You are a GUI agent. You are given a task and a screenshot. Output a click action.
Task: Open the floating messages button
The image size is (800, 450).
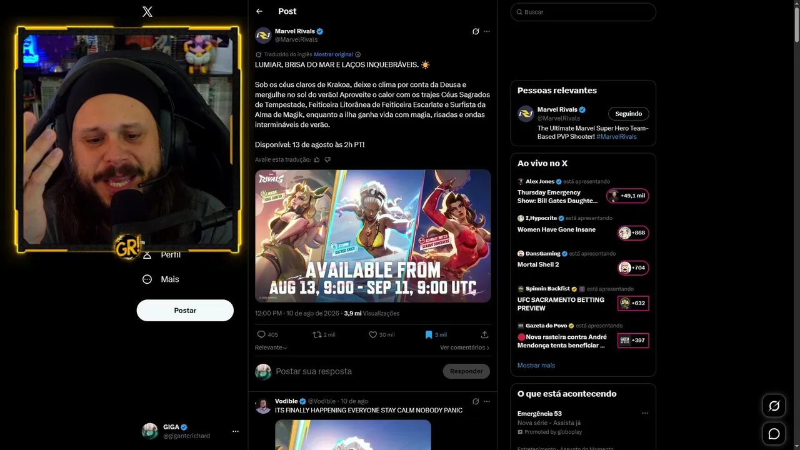coord(774,434)
